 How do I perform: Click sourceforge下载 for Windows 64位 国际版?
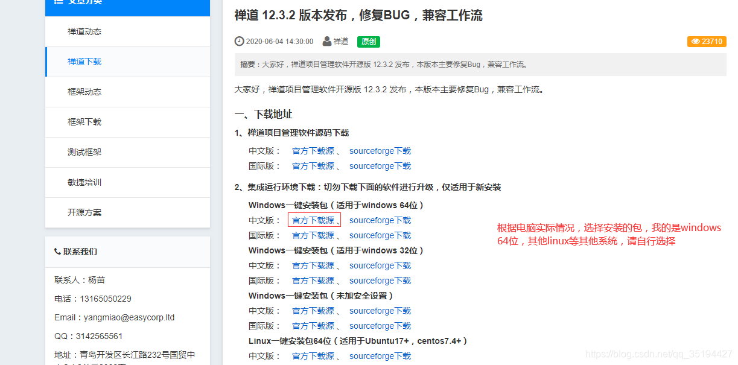pos(380,235)
